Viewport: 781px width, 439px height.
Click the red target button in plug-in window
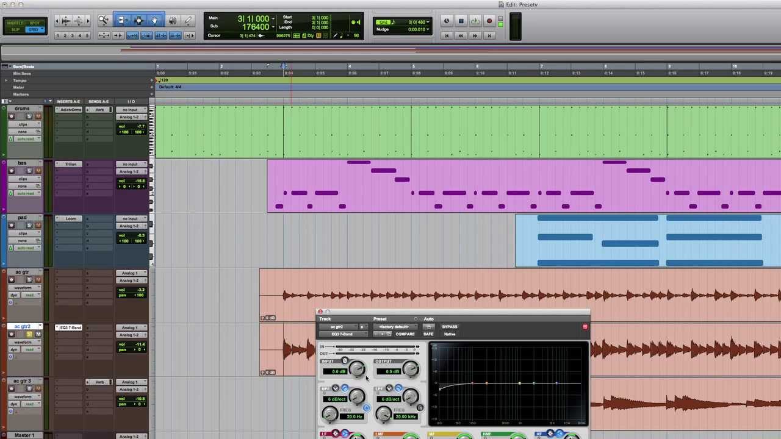(x=585, y=327)
